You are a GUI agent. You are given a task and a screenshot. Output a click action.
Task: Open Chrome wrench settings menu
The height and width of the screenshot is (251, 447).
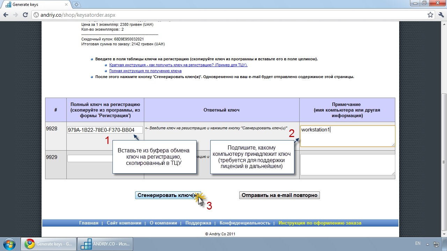[441, 15]
